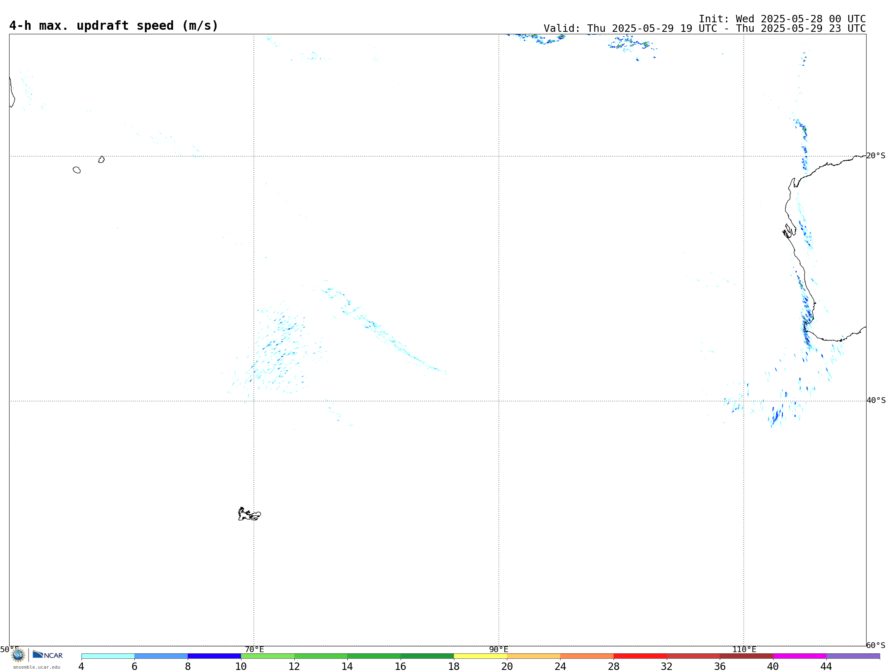The image size is (893, 672).
Task: Click the colorbar tick label 18
Action: tap(454, 667)
